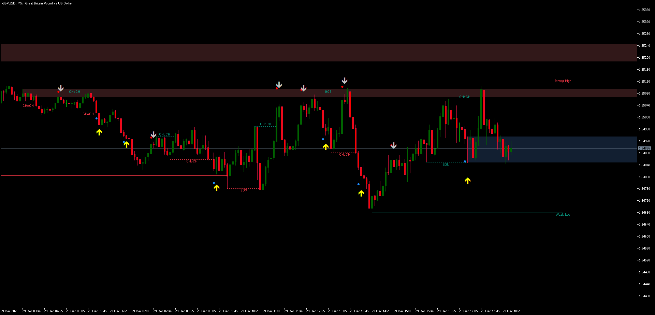Click the teal EQL label
This screenshot has width=655, height=315.
tap(446, 164)
